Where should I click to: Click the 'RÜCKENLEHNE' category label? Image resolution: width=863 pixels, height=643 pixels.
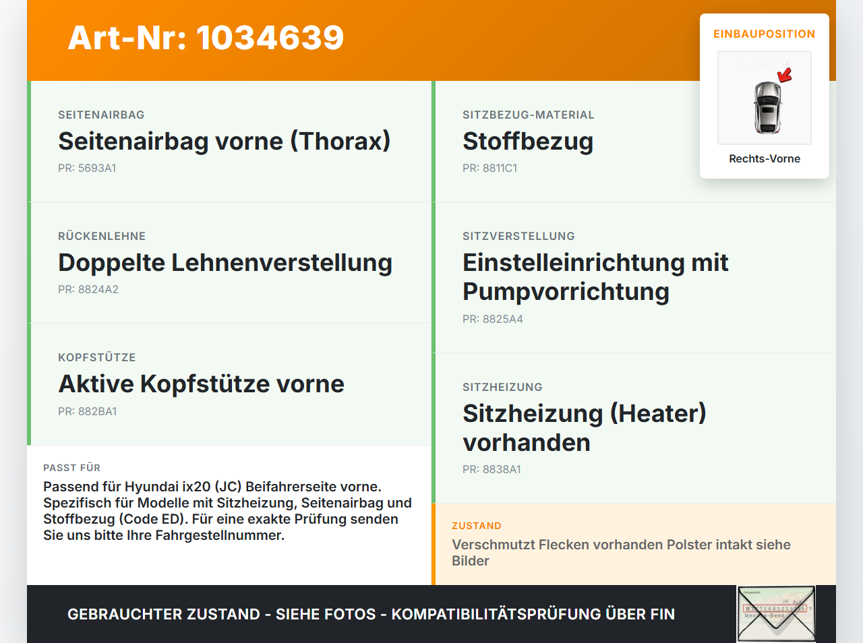(102, 237)
